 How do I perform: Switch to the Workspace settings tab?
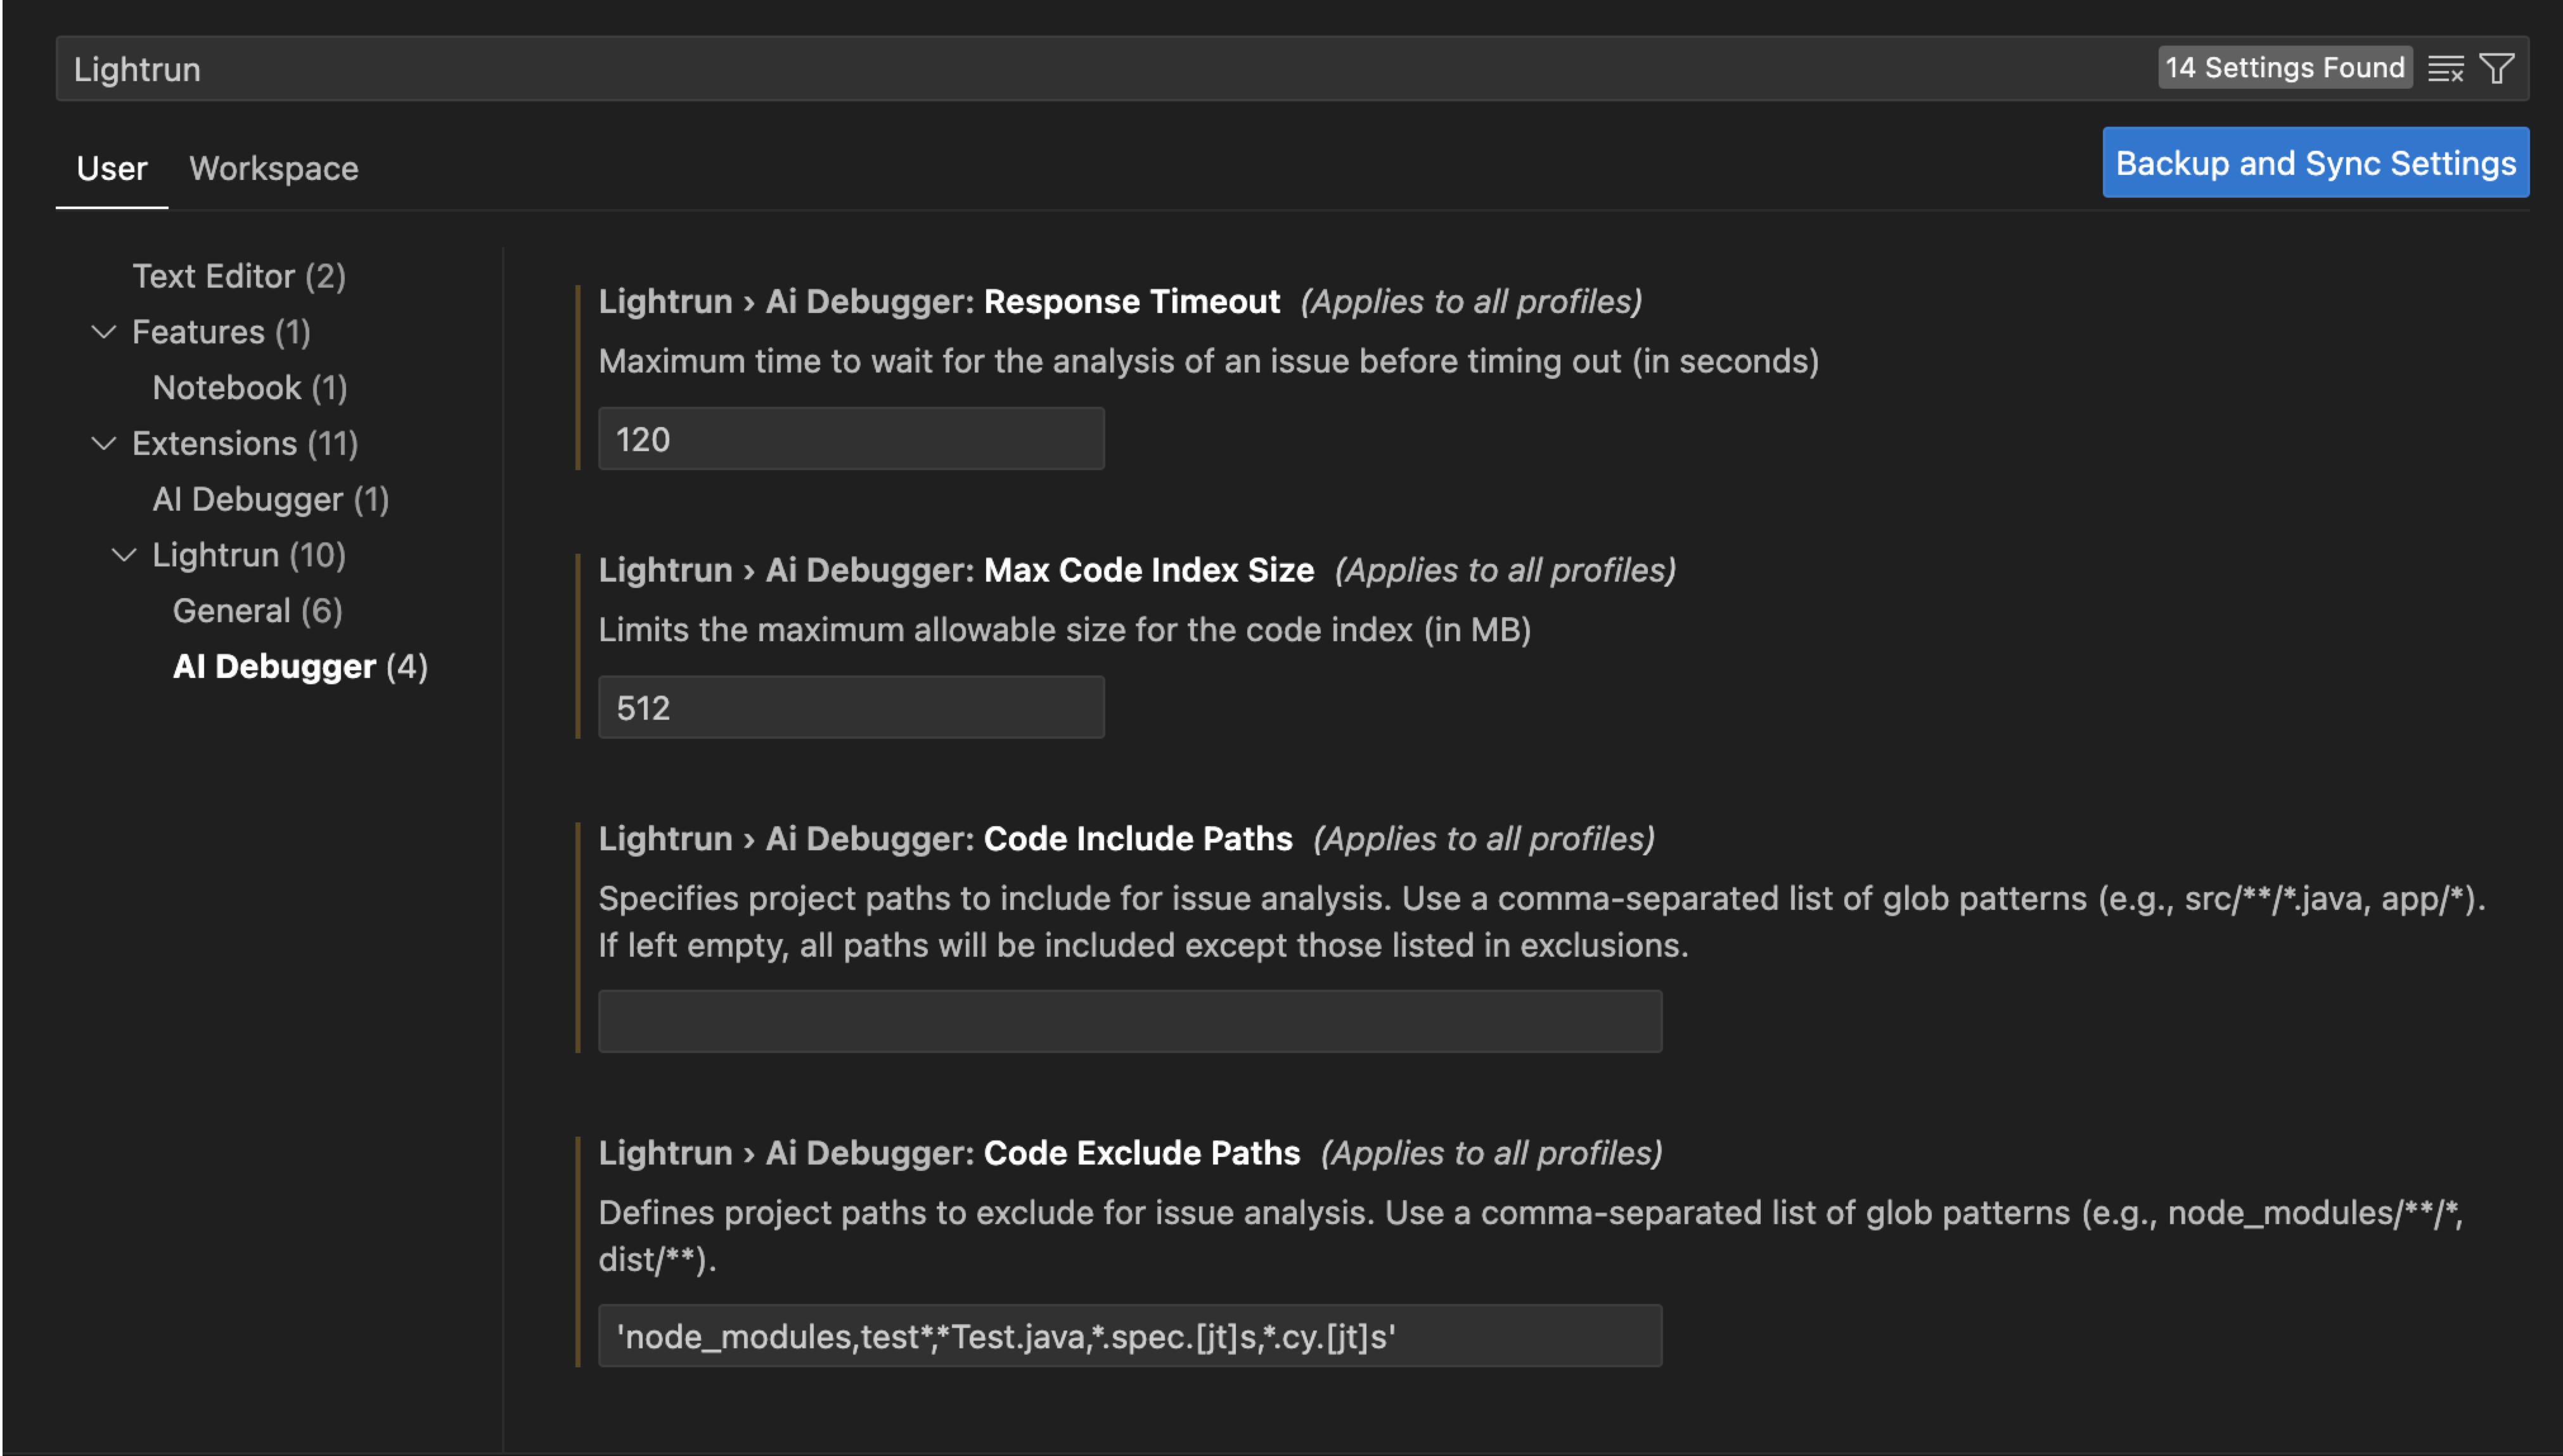pyautogui.click(x=273, y=168)
